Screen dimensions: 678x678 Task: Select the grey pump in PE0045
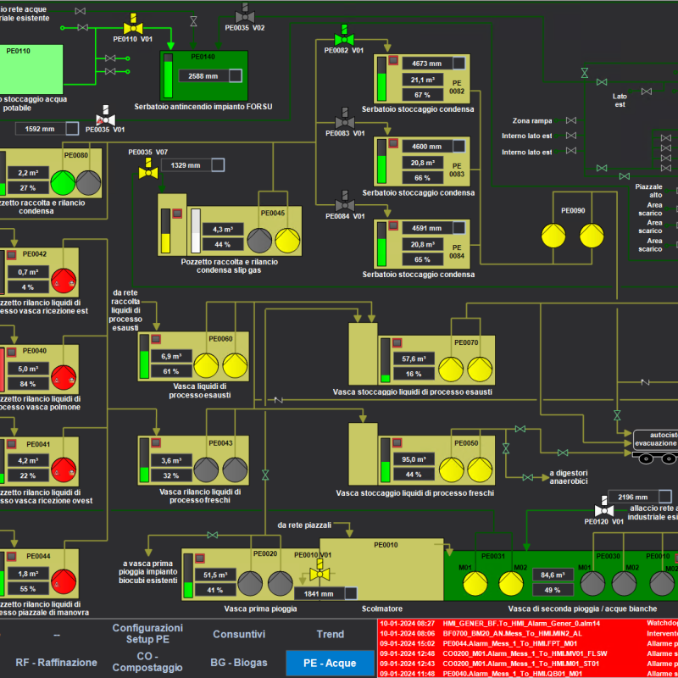coord(259,241)
